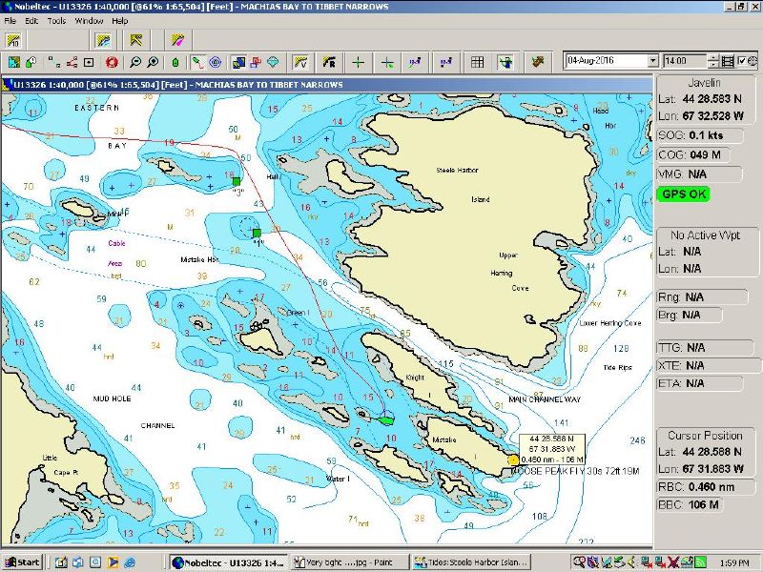Click the yellow Moose Peak light marker
The width and height of the screenshot is (763, 572).
pyautogui.click(x=514, y=460)
